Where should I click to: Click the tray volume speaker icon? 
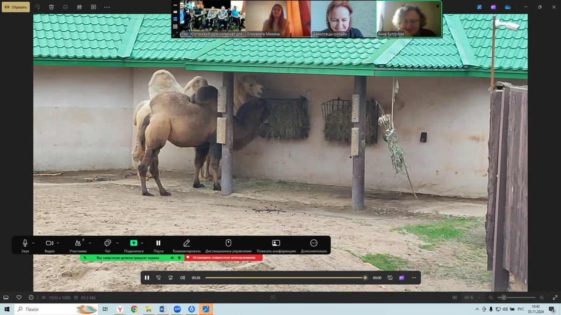coord(505,309)
